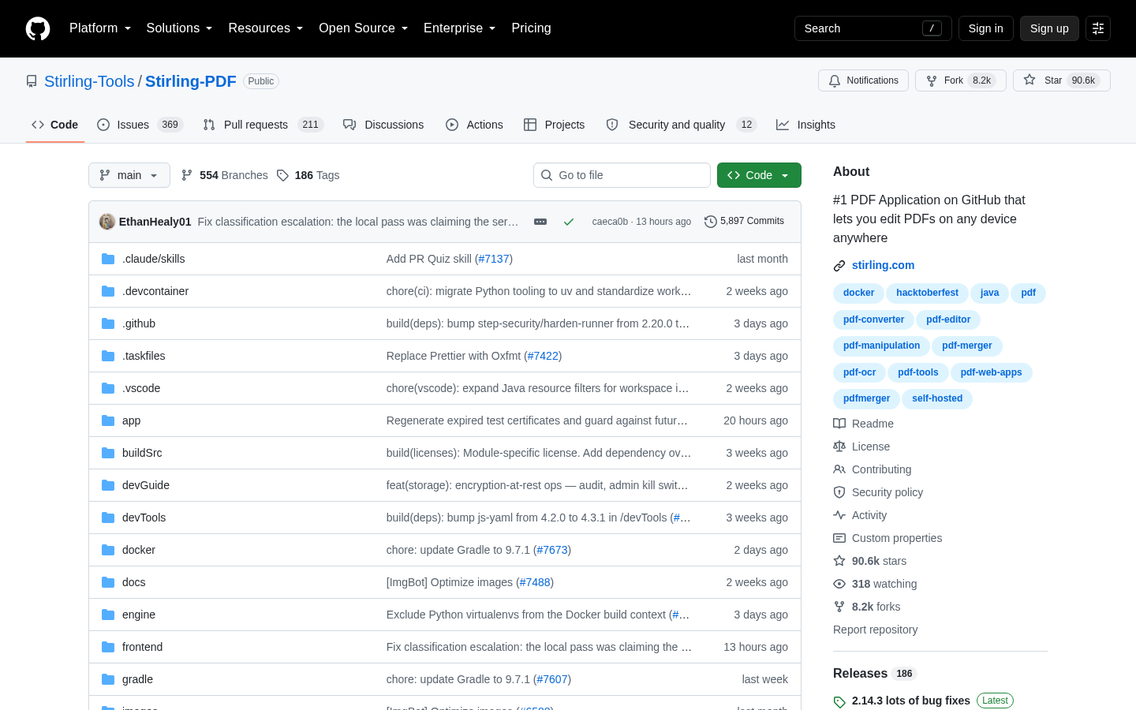Expand commit message with ellipsis icon
Image resolution: width=1136 pixels, height=710 pixels.
(540, 222)
